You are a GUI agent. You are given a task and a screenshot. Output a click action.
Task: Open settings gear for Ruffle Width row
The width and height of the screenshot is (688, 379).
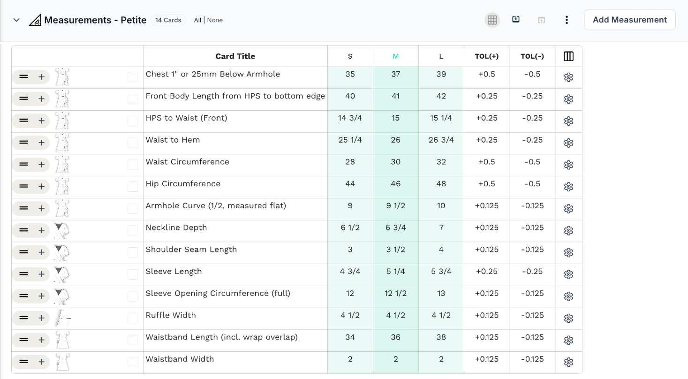pyautogui.click(x=568, y=318)
